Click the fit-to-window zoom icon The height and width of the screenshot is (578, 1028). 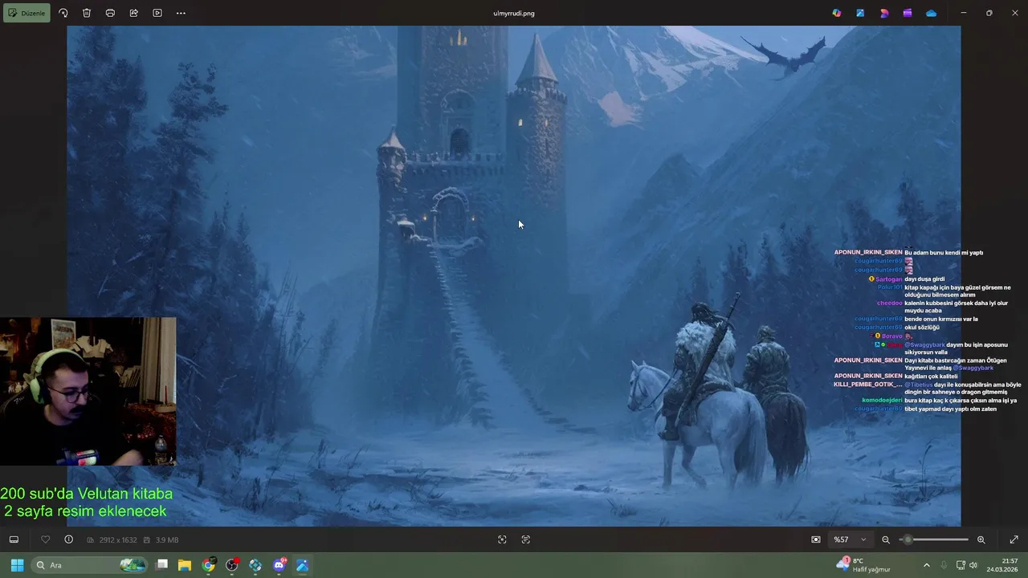point(816,539)
